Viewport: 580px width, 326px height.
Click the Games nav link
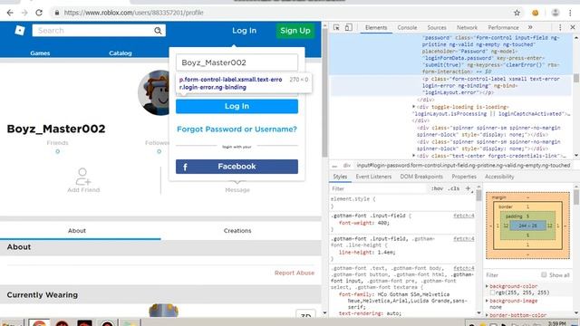point(40,53)
